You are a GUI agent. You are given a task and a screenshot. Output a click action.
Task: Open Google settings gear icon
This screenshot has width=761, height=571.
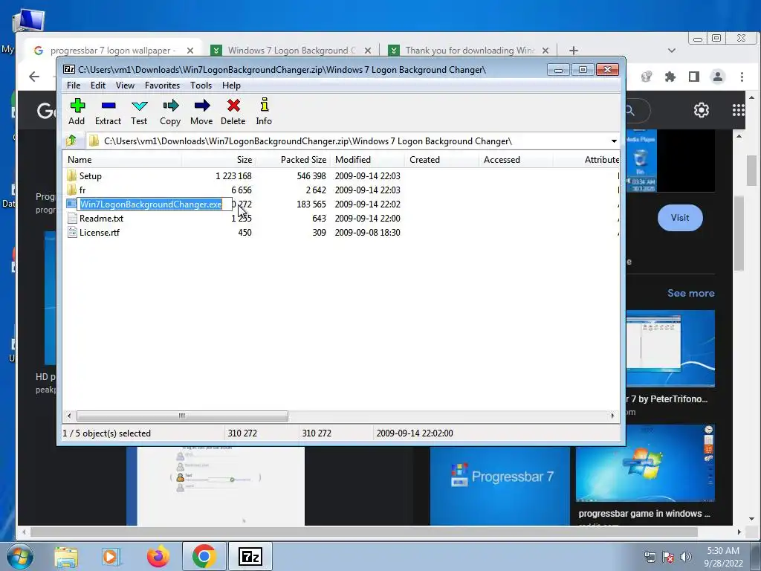tap(702, 110)
